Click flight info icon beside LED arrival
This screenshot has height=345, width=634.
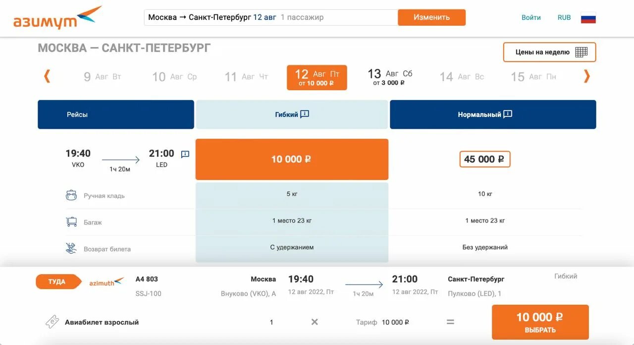point(185,154)
